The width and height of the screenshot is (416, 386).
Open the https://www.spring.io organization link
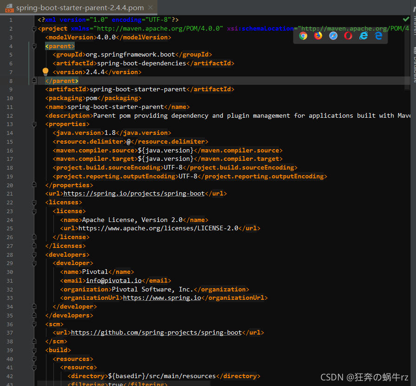pyautogui.click(x=162, y=298)
